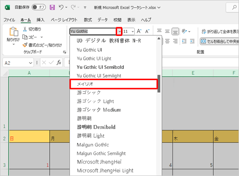
Task: Select the UD デジタル 教科書体 N-R font
Action: [x=113, y=41]
